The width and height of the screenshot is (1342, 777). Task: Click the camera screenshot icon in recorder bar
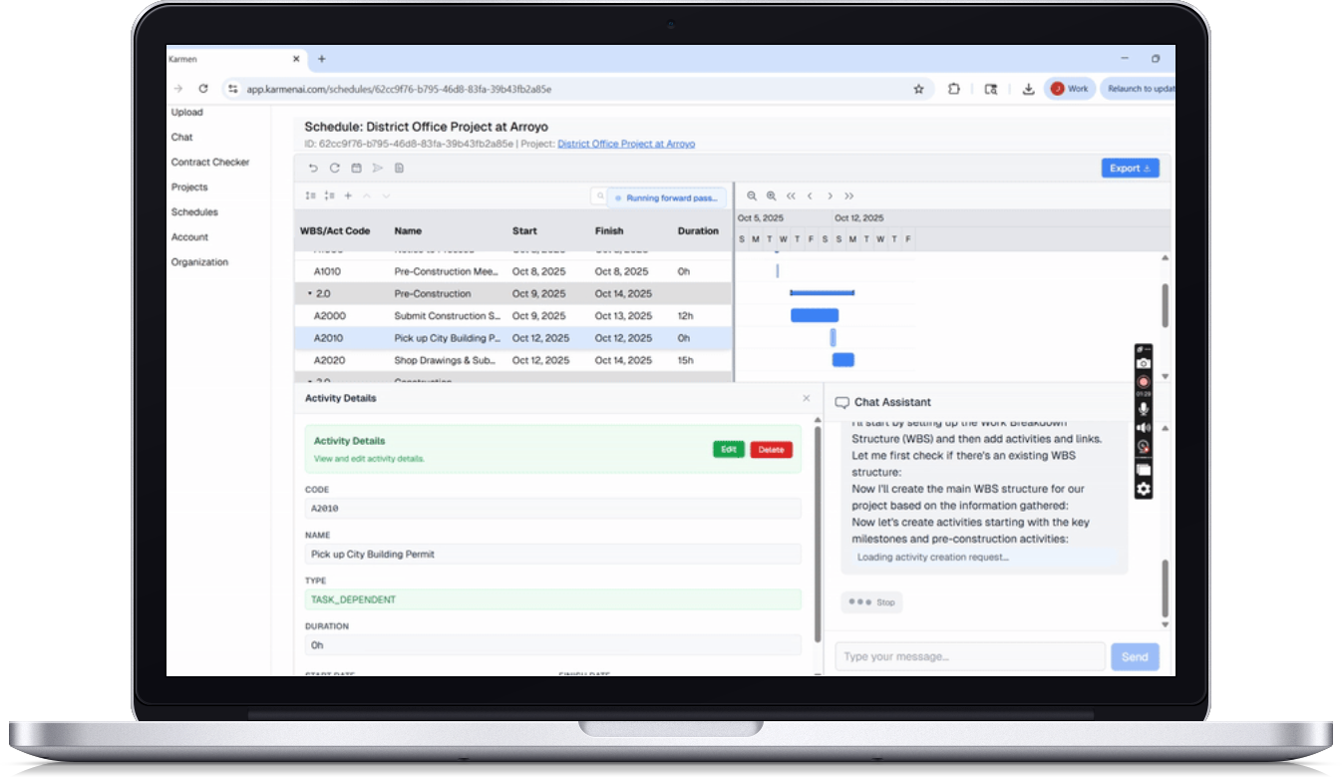(1144, 363)
